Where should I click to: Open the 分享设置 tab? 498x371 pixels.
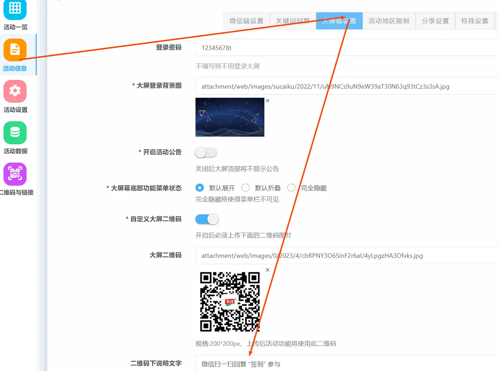tap(435, 21)
